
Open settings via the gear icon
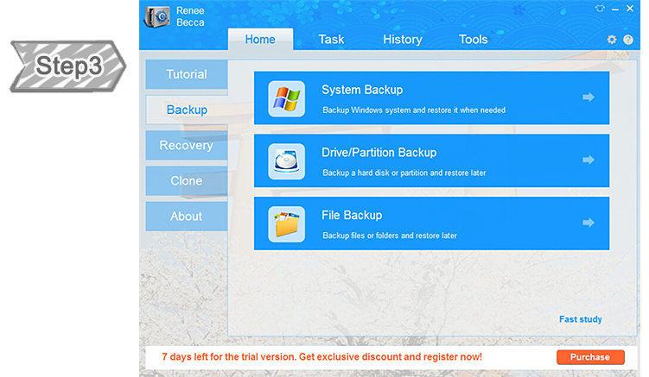(x=612, y=40)
